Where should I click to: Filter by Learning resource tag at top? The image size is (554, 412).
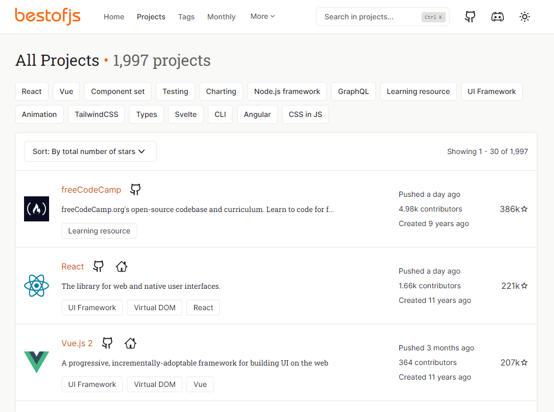point(418,91)
